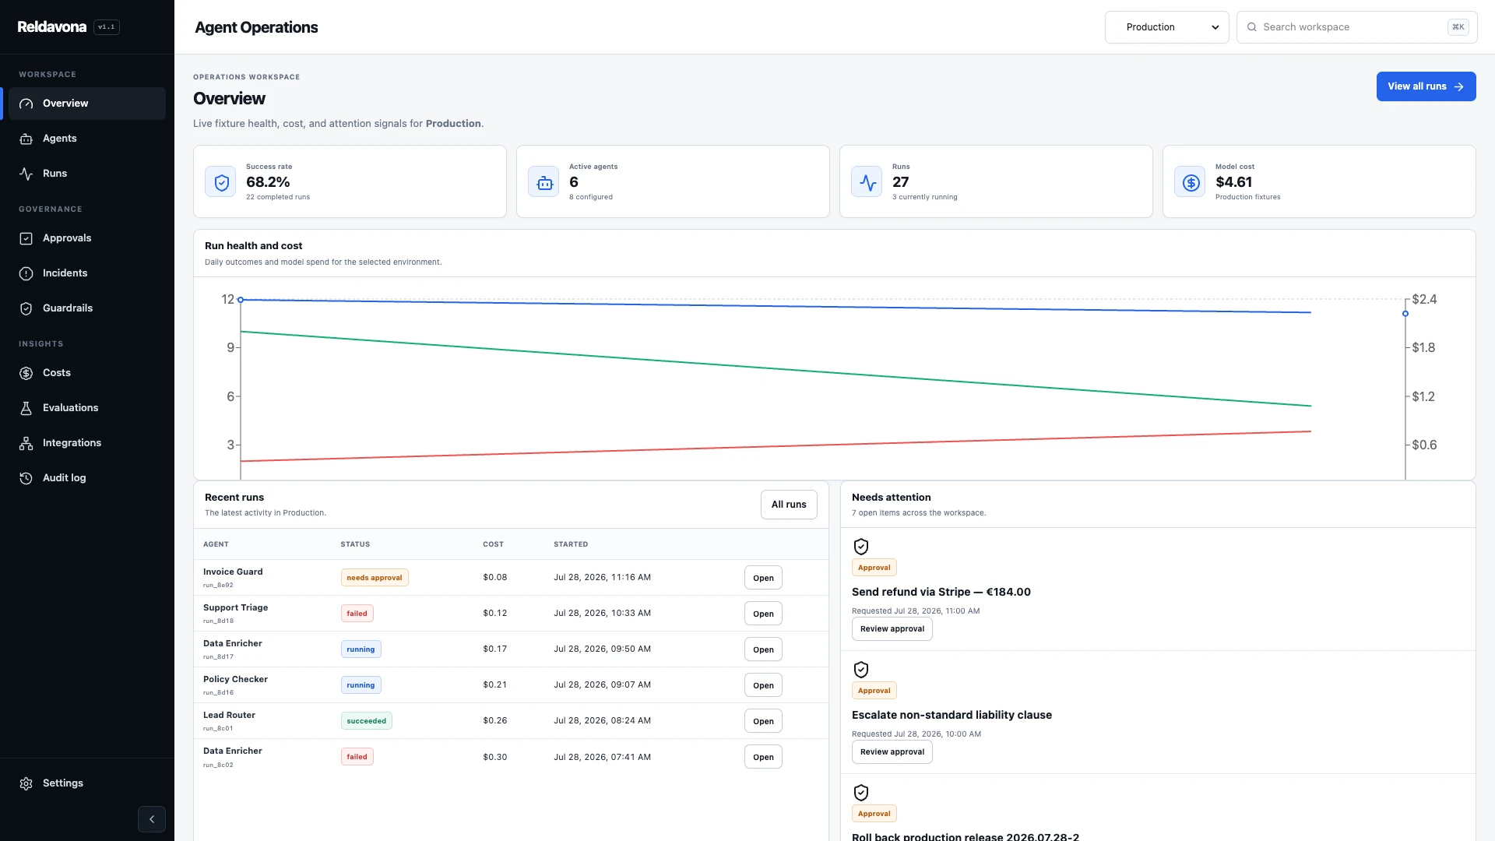Open the Evaluations menu item

(x=87, y=408)
